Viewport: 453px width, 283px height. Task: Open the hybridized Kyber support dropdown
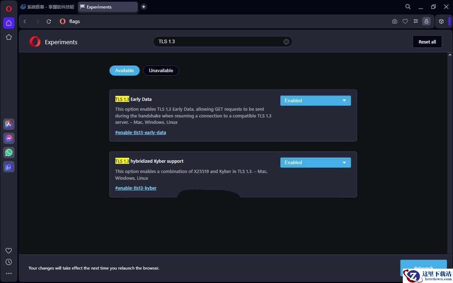coord(316,163)
